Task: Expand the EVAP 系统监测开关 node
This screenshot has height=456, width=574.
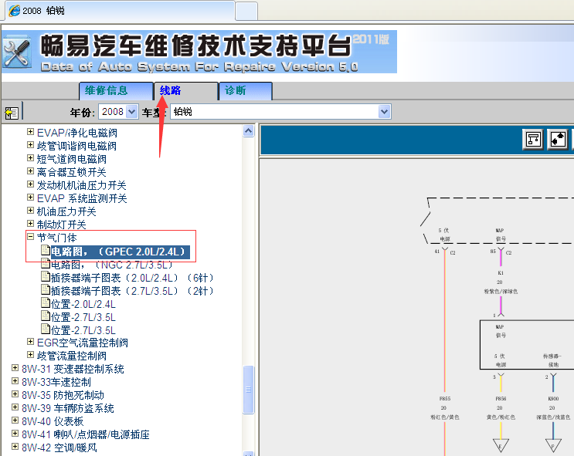Action: tap(30, 198)
